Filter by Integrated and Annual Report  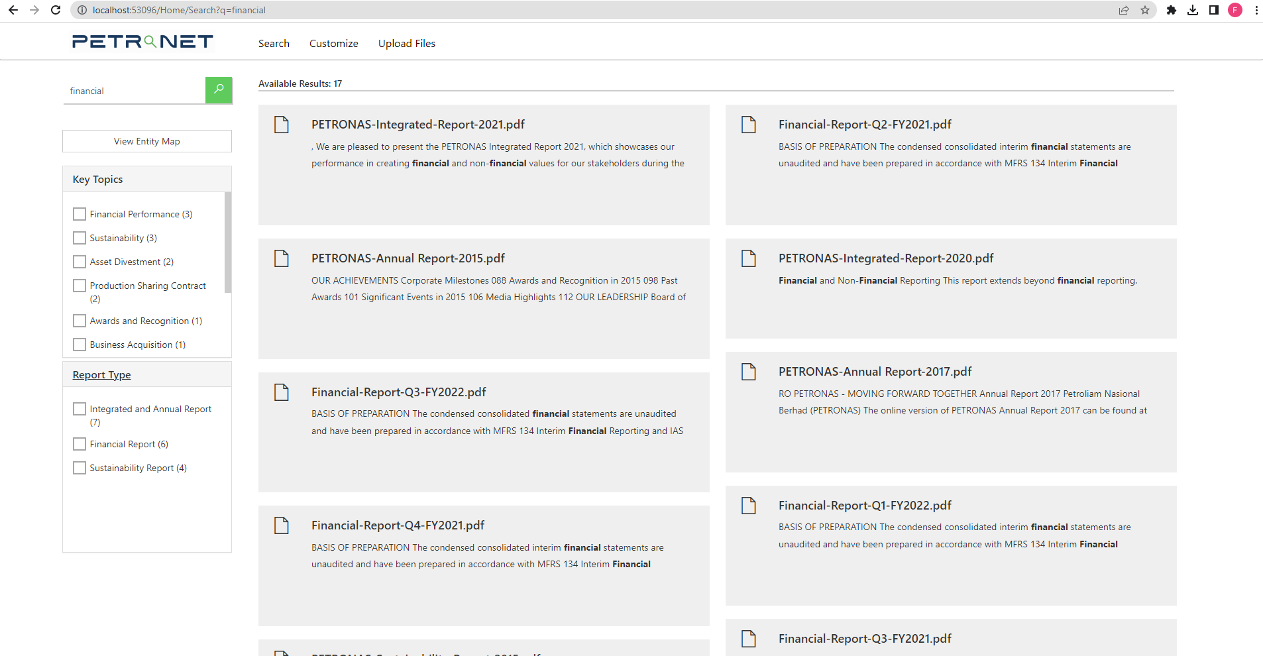point(80,409)
